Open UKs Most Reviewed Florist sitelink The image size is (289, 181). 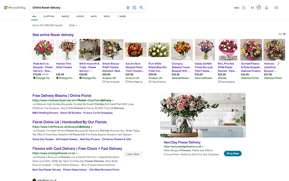tap(104, 170)
